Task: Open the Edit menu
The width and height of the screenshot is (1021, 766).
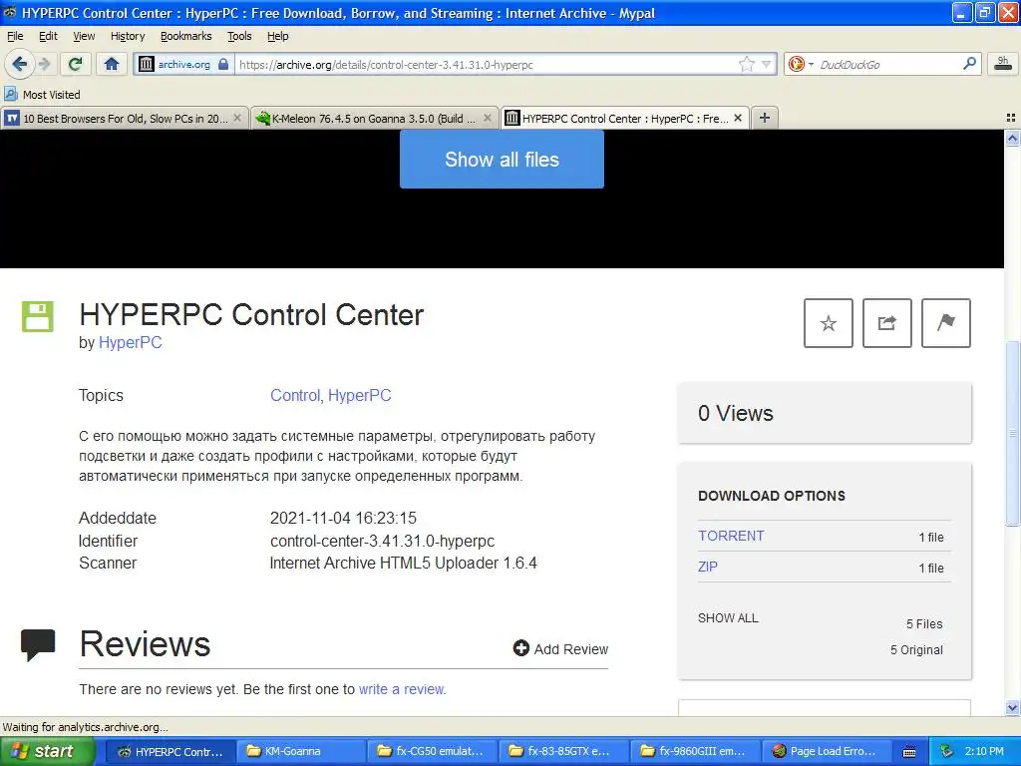Action: pyautogui.click(x=48, y=36)
